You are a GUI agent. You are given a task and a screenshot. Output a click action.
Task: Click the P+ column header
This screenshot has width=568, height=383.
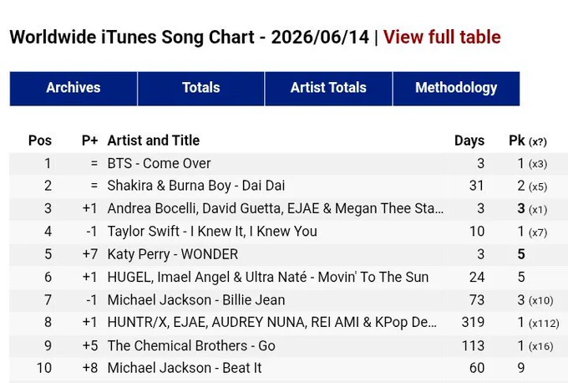(90, 140)
